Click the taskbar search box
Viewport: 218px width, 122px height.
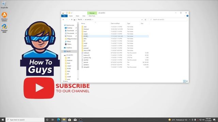pyautogui.click(x=25, y=120)
